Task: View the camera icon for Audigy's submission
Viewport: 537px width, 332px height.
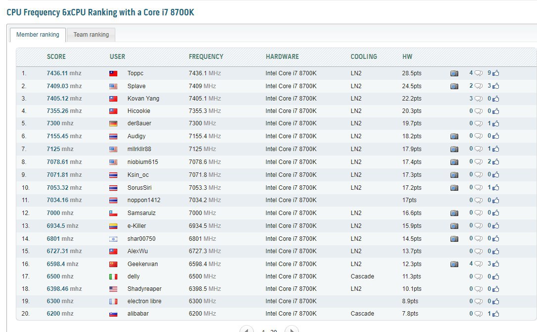Action: tap(454, 136)
